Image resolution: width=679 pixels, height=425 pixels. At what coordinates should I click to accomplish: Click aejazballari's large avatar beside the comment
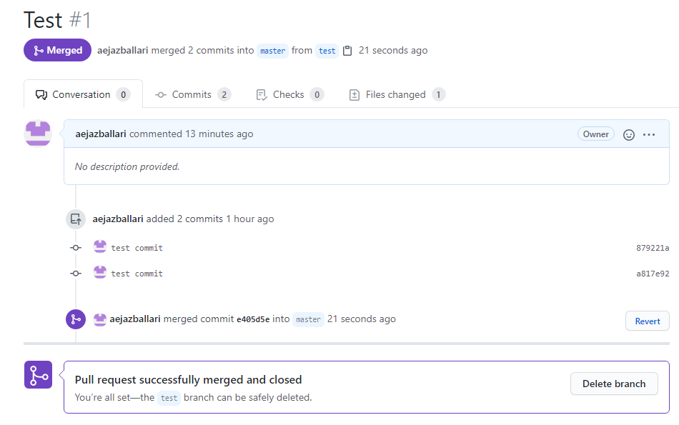coord(38,134)
